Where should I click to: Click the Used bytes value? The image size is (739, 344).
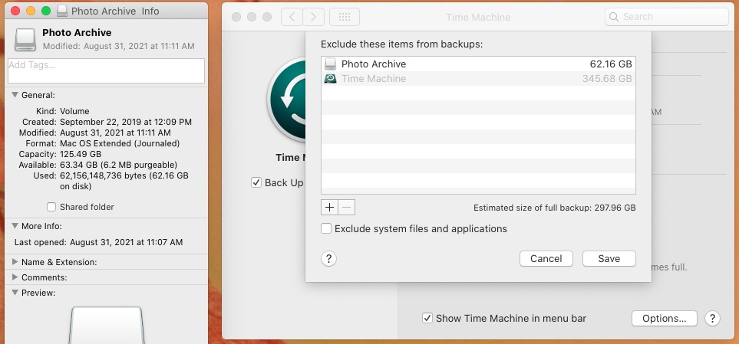[124, 181]
